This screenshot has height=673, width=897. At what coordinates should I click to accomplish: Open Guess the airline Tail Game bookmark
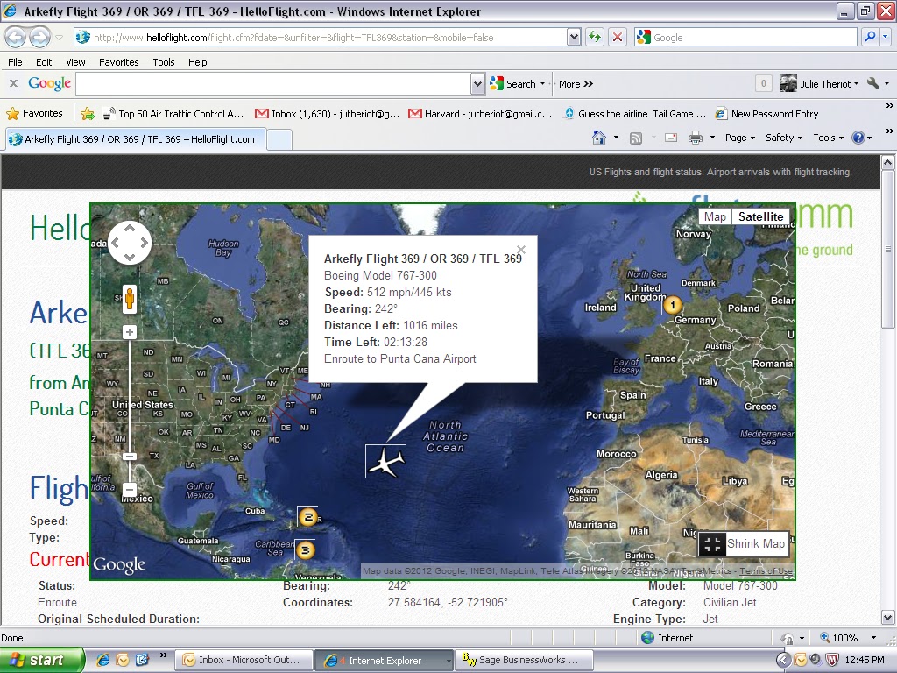[635, 114]
